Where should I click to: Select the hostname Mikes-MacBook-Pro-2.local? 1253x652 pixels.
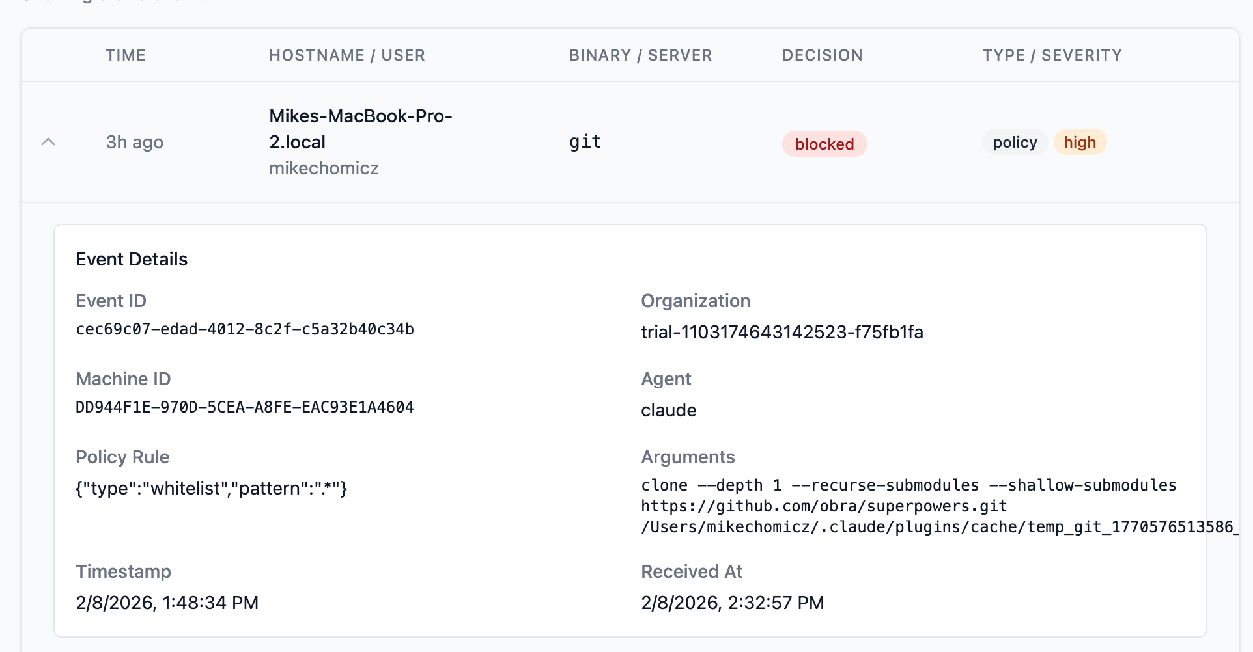361,129
